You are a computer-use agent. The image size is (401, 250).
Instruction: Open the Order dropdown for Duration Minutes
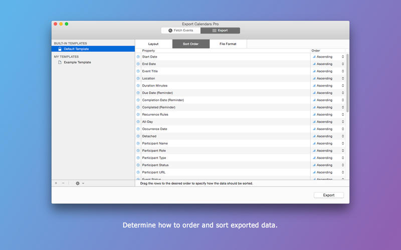[x=328, y=85]
